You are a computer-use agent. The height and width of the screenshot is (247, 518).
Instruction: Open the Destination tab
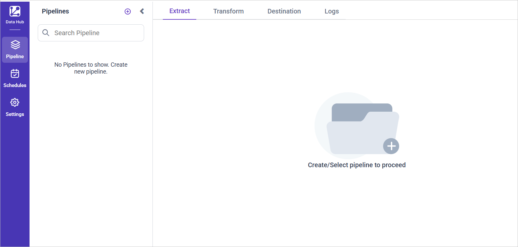coord(284,11)
